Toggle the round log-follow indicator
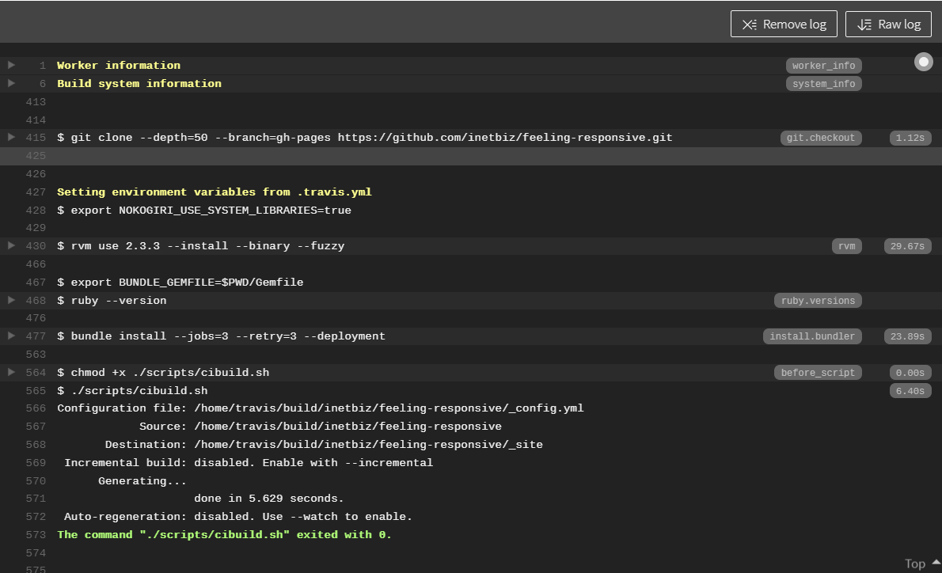 pyautogui.click(x=923, y=62)
